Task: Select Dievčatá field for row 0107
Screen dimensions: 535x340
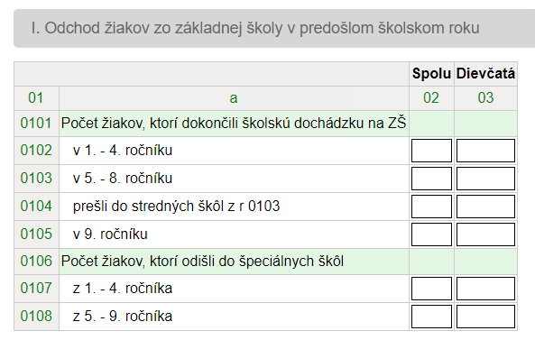Action: tap(485, 289)
